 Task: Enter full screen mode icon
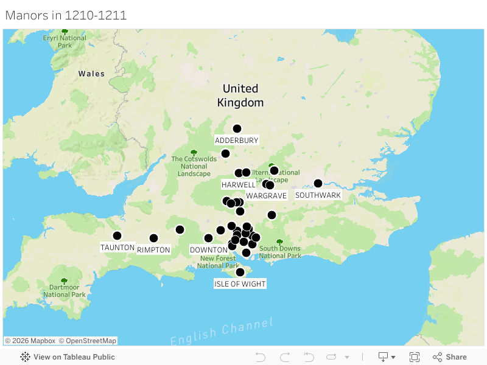(415, 357)
